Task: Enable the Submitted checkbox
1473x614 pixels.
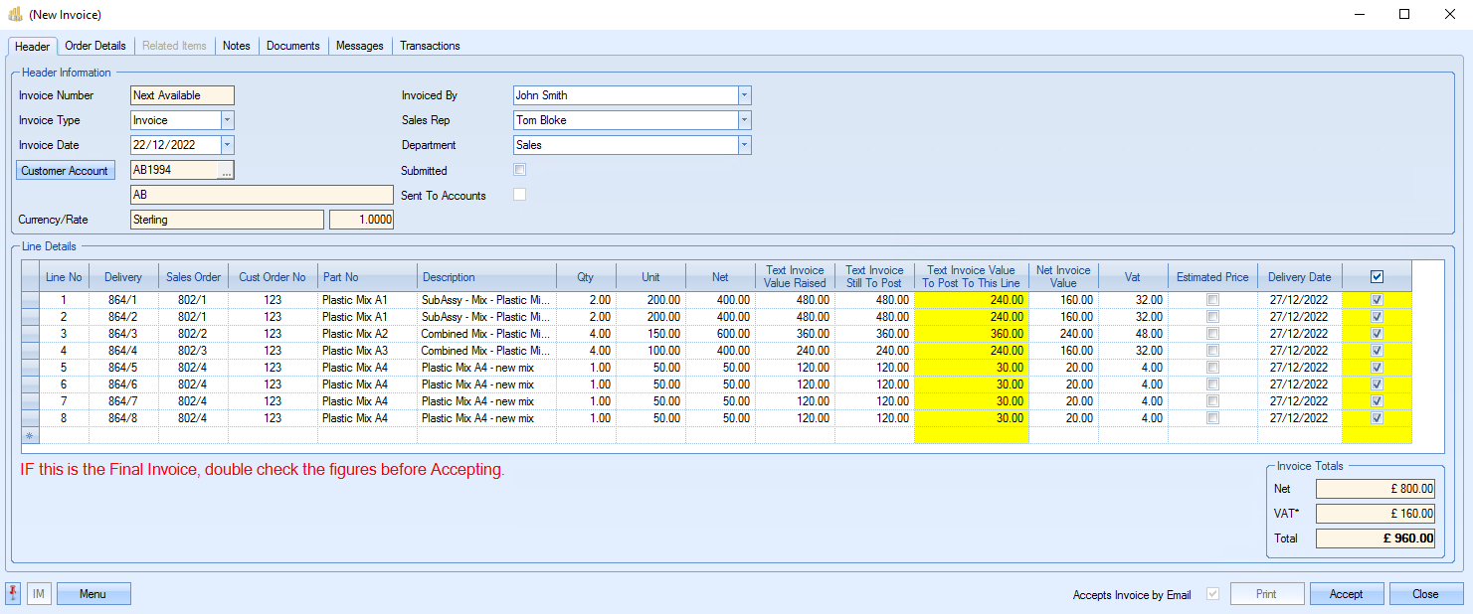Action: (x=519, y=170)
